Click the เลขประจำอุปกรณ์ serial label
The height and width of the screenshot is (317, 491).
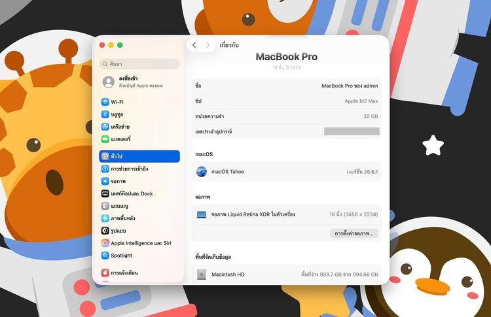[213, 131]
